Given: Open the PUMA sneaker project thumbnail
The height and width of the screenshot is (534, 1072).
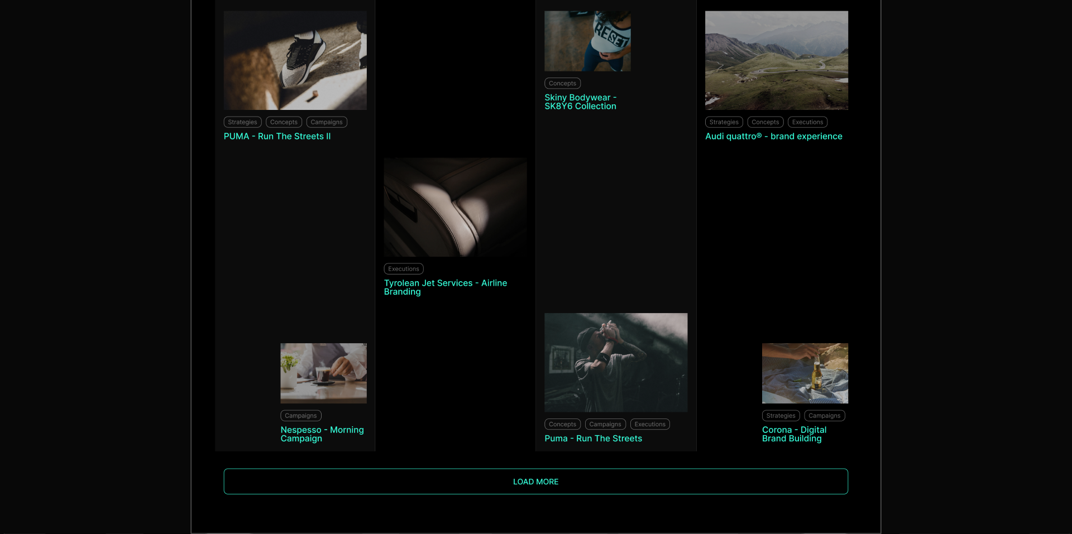Looking at the screenshot, I should tap(295, 60).
